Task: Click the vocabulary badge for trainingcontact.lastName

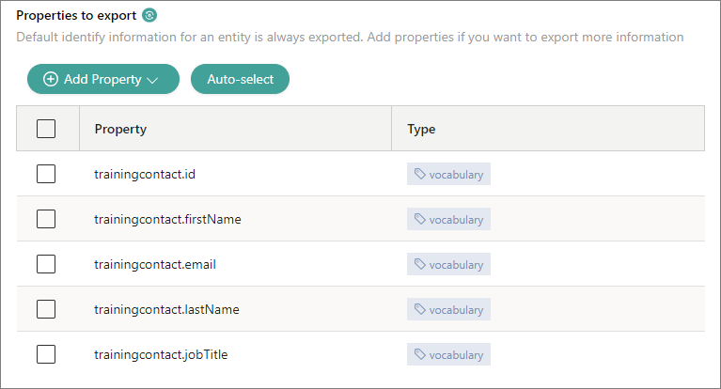Action: (x=448, y=310)
